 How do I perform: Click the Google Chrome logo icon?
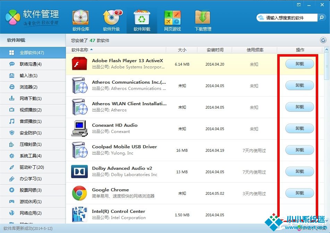(79, 193)
